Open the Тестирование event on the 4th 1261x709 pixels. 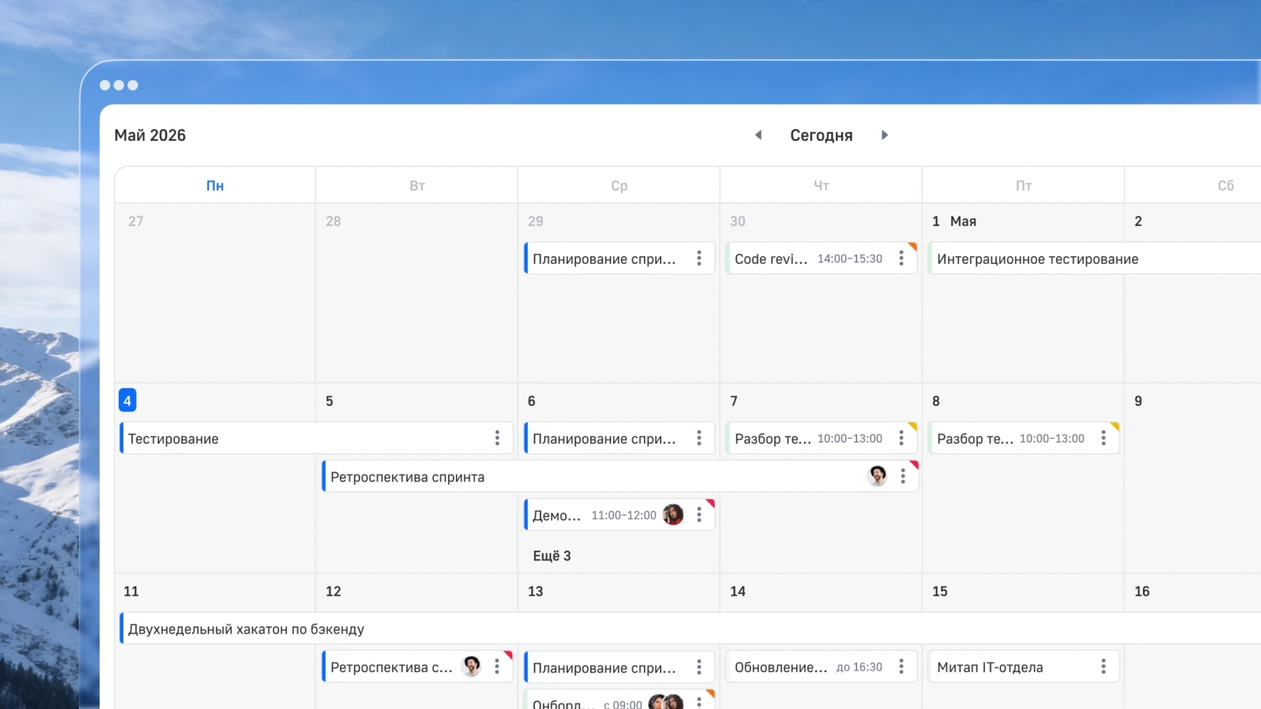[x=316, y=438]
